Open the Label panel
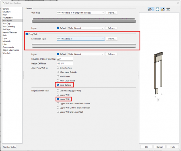This screenshot has width=181, height=151. 5,44
